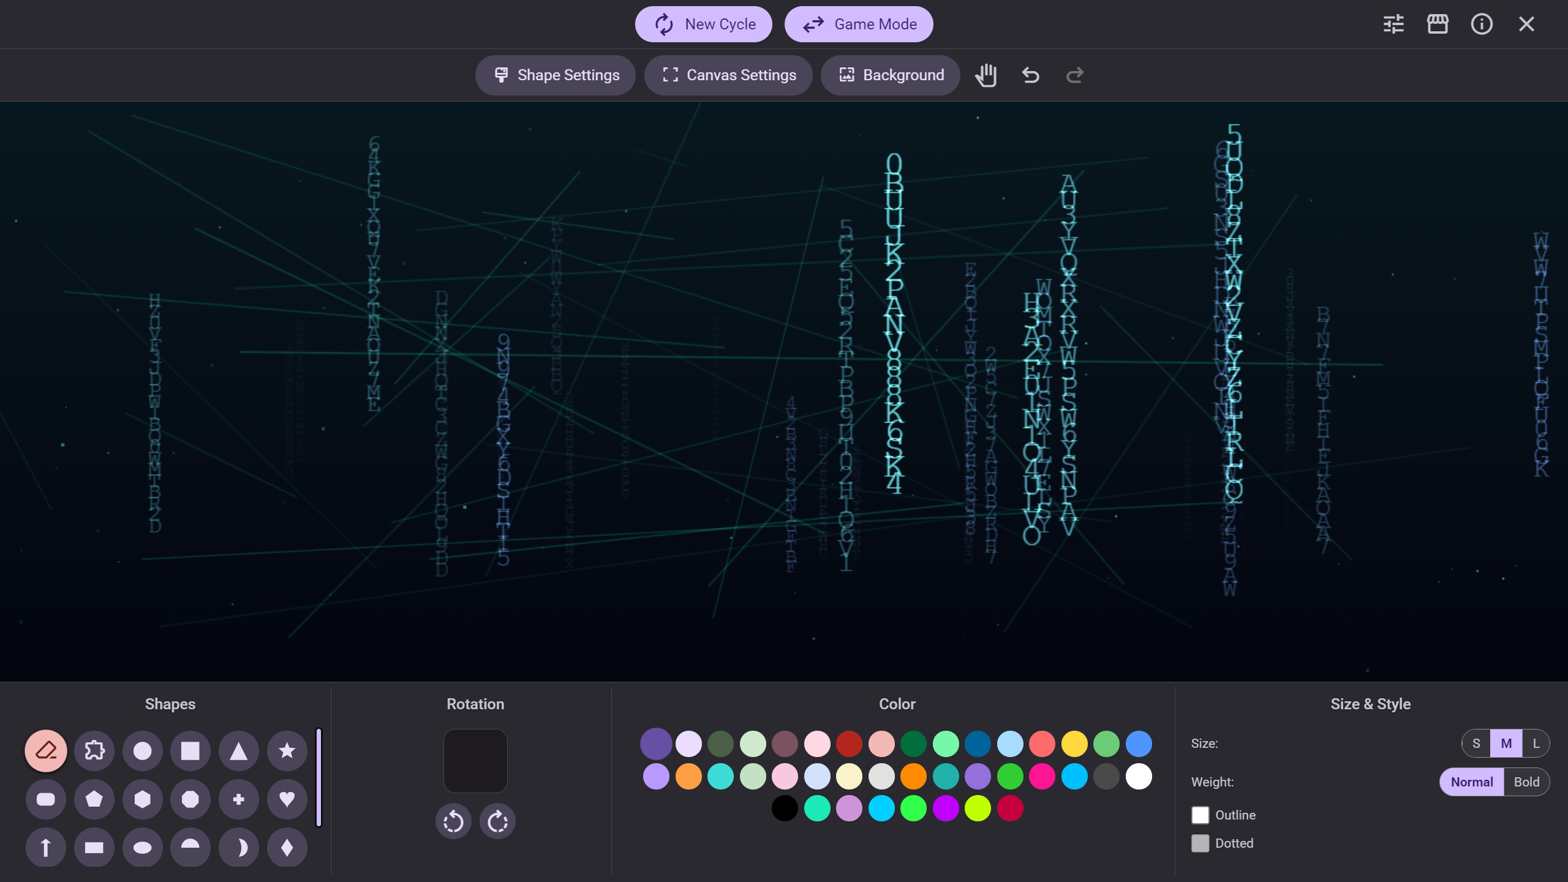
Task: Click the undo icon
Action: [x=1030, y=75]
